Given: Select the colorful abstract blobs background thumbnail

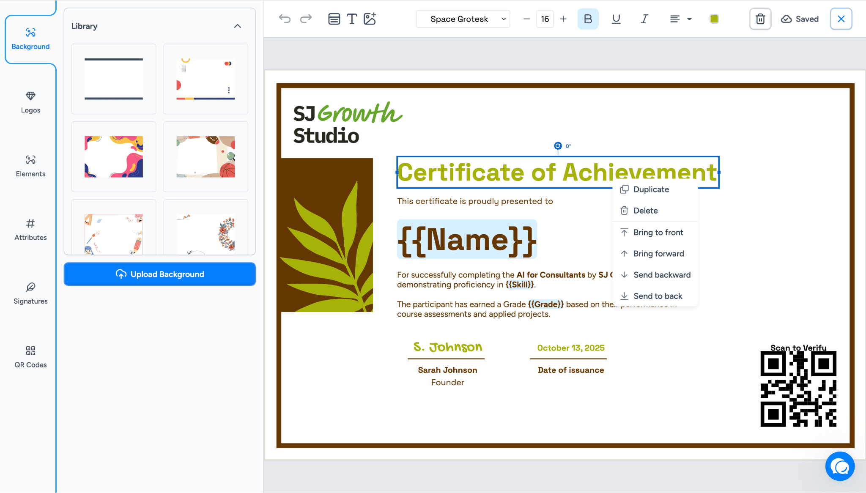Looking at the screenshot, I should 114,156.
